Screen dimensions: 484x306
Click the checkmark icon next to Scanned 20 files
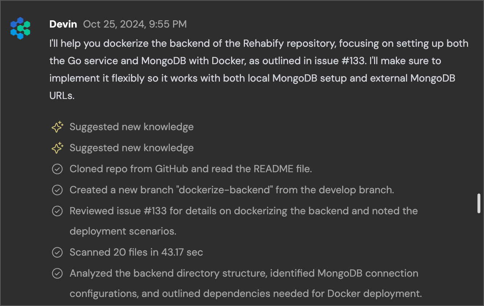coord(57,252)
